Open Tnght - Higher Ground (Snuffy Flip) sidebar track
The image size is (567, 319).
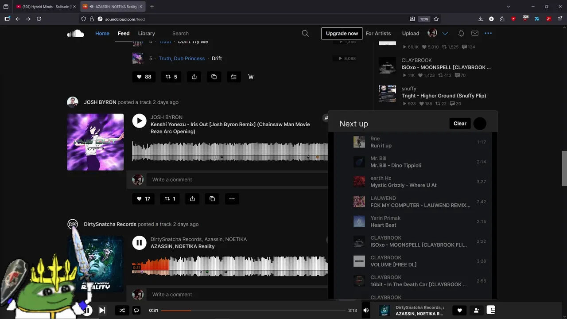coord(444,96)
